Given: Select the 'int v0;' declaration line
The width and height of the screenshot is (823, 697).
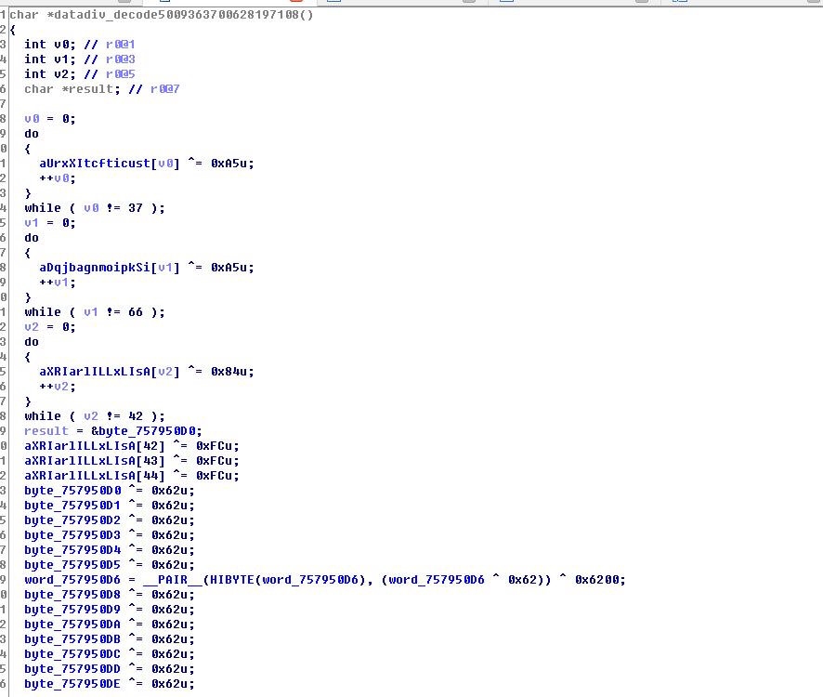Looking at the screenshot, I should (79, 44).
